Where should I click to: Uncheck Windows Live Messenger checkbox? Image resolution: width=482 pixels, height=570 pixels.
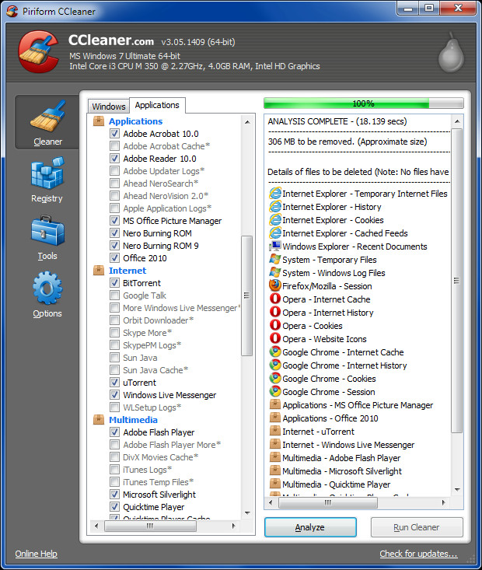pos(114,395)
